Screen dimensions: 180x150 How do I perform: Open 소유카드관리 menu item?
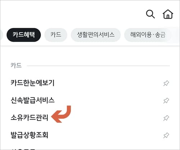(x=30, y=118)
